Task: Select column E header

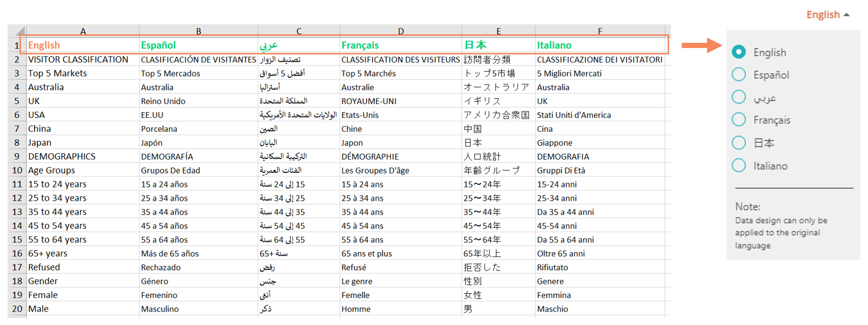Action: [499, 31]
